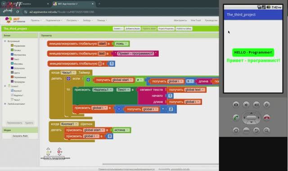Open the Screen1 screen selector dropdown

[x=118, y=29]
